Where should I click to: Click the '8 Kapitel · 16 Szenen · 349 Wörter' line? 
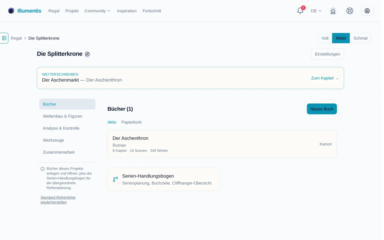click(x=140, y=151)
